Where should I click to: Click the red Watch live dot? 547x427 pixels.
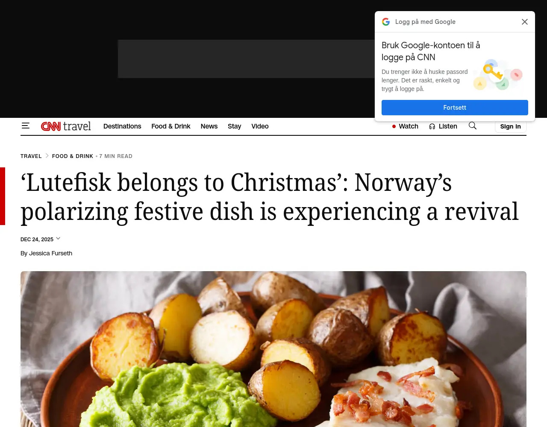click(394, 126)
